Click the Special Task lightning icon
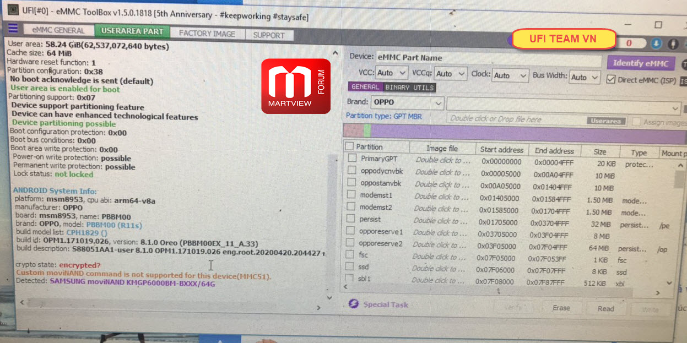Image resolution: width=687 pixels, height=343 pixels. point(354,304)
